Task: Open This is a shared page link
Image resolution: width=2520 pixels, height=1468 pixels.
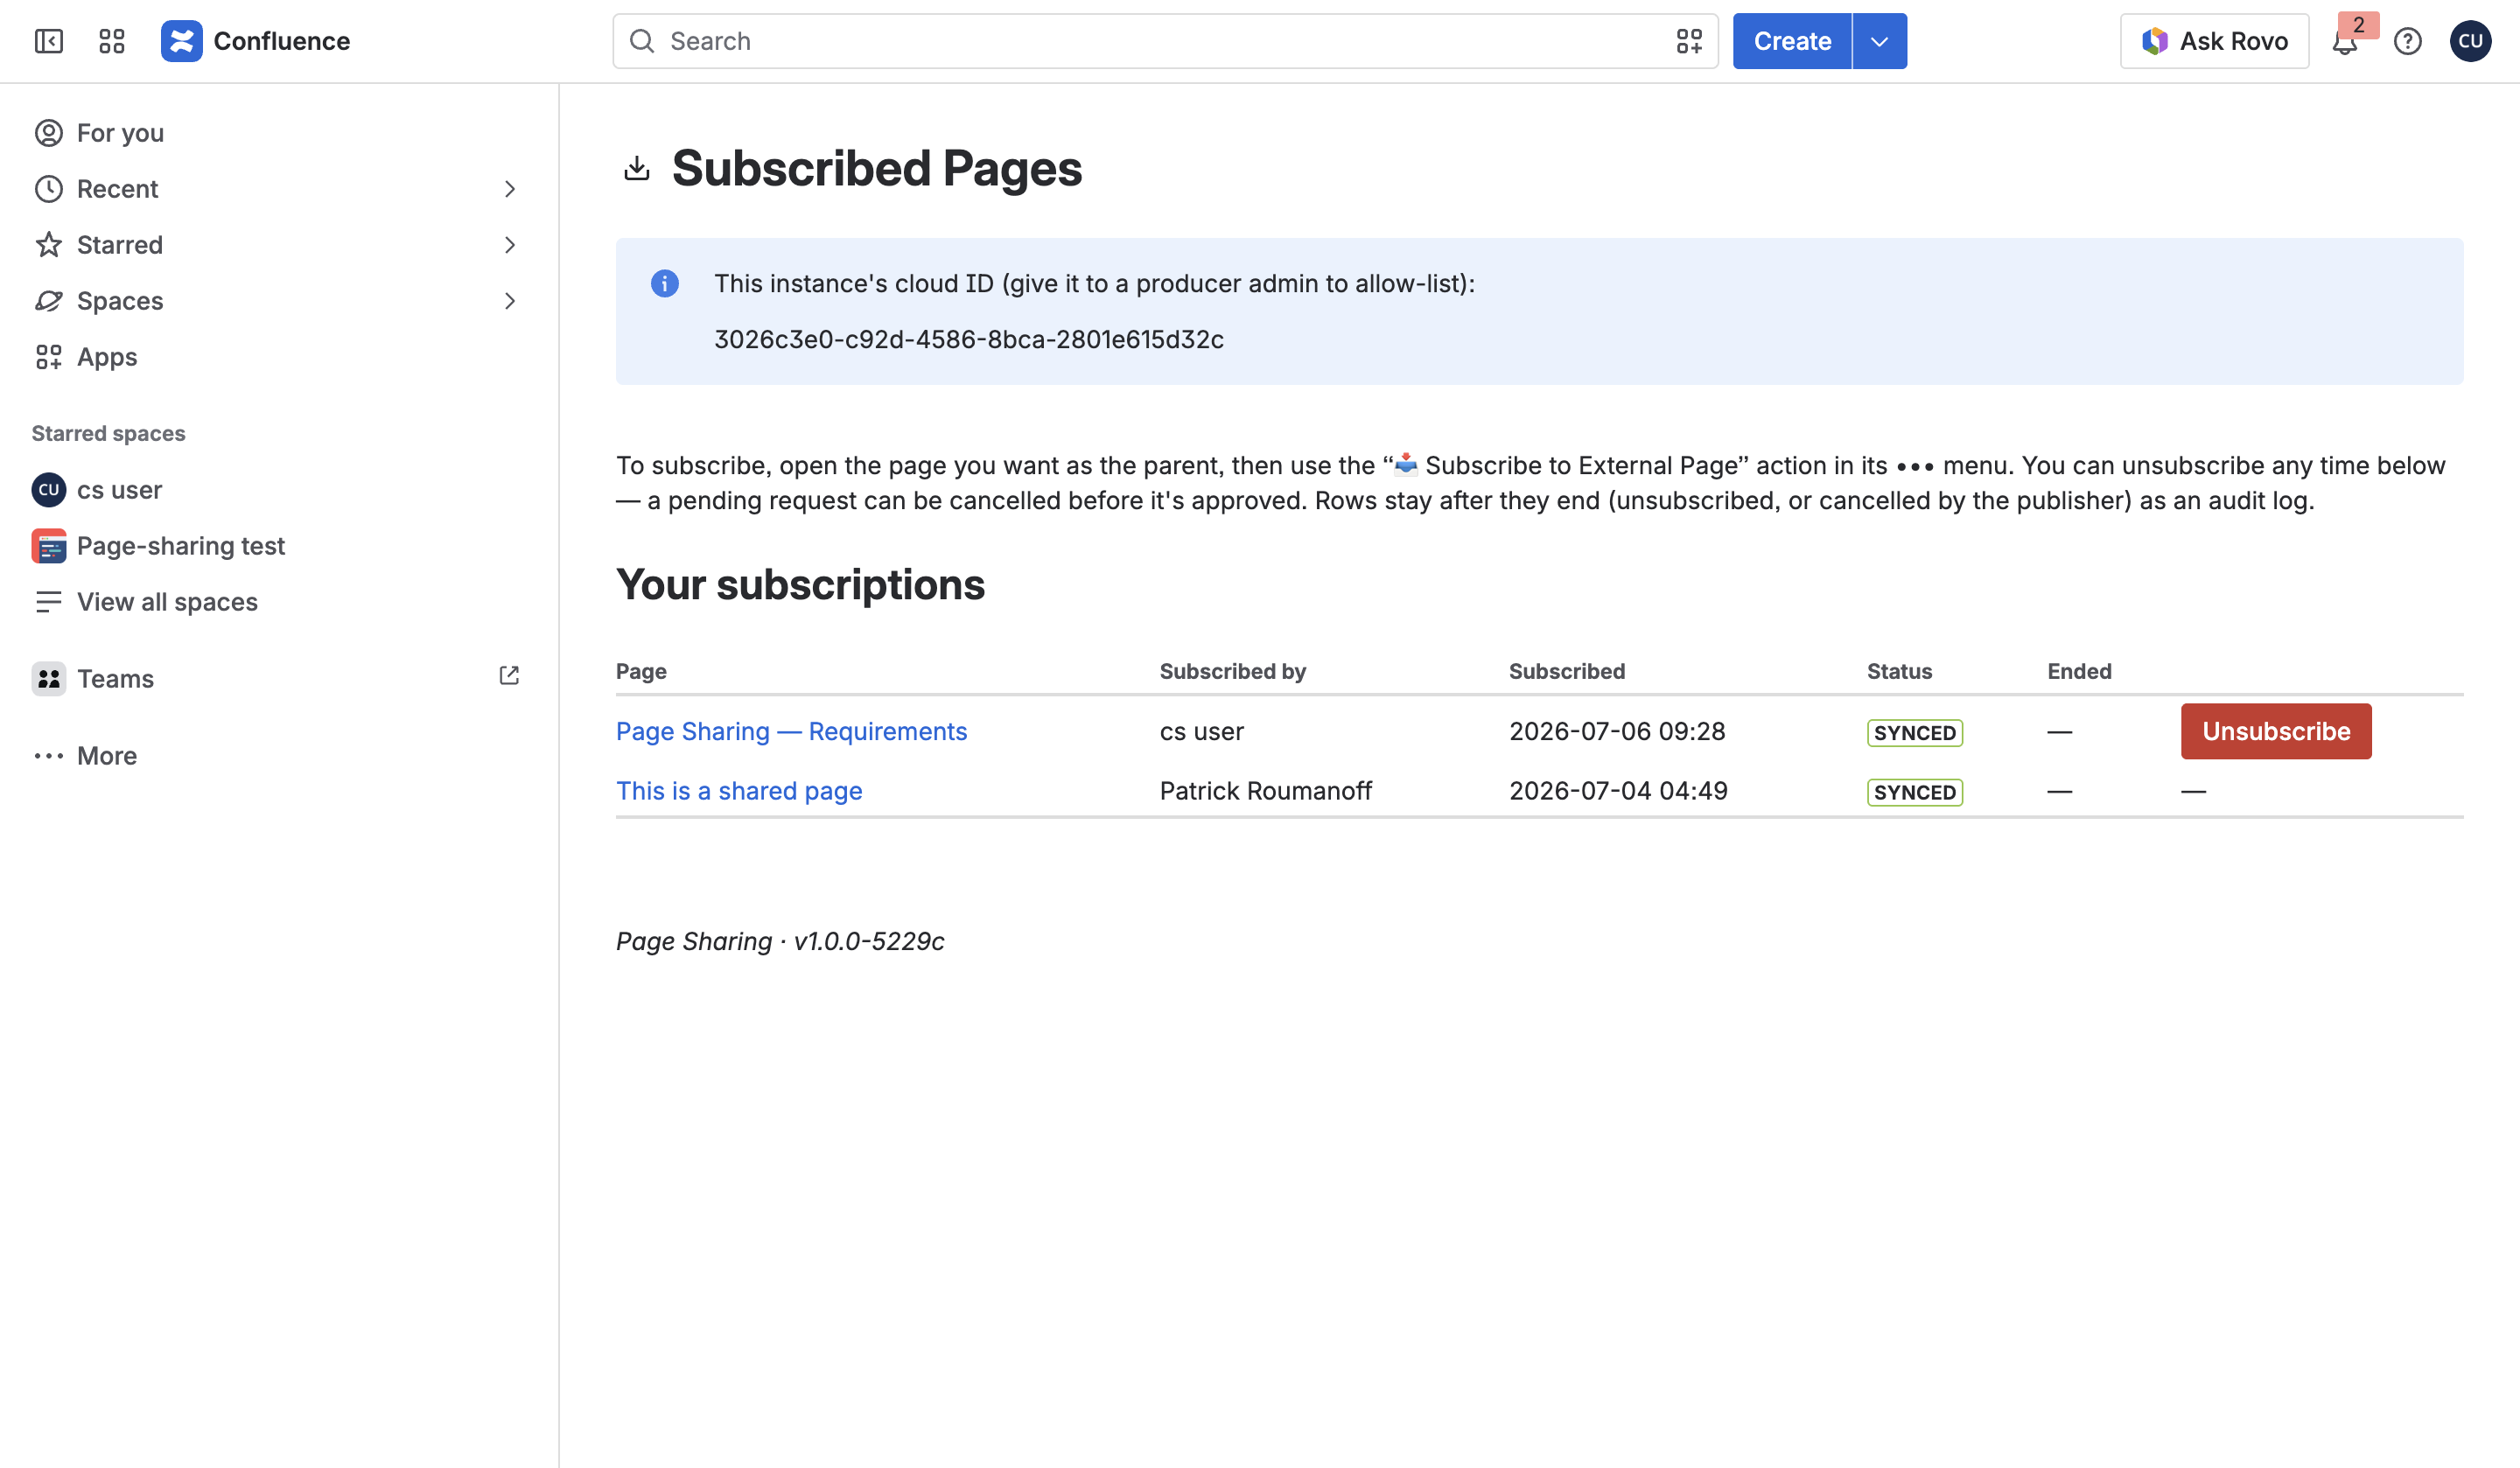Action: click(739, 791)
